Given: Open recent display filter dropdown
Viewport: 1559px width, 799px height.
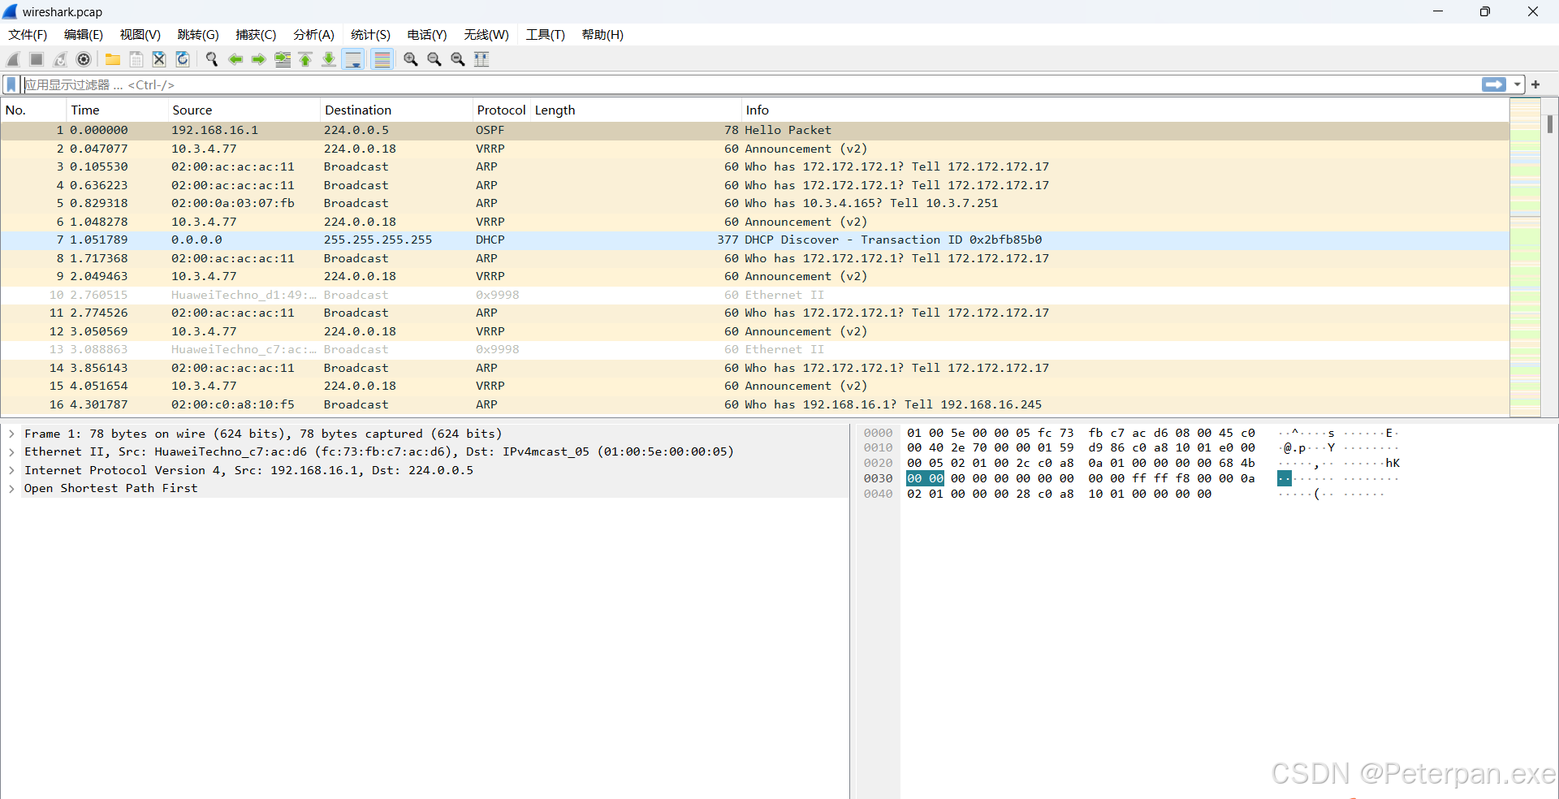Looking at the screenshot, I should pyautogui.click(x=1517, y=84).
